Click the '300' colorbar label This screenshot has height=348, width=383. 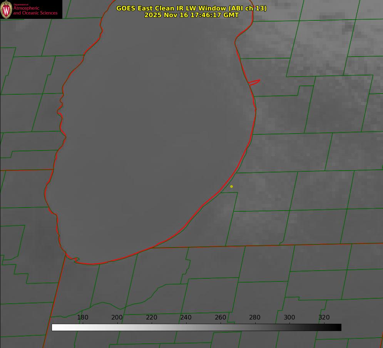pyautogui.click(x=289, y=317)
